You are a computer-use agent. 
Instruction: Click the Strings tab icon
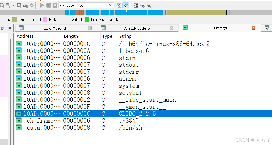[x=185, y=27]
